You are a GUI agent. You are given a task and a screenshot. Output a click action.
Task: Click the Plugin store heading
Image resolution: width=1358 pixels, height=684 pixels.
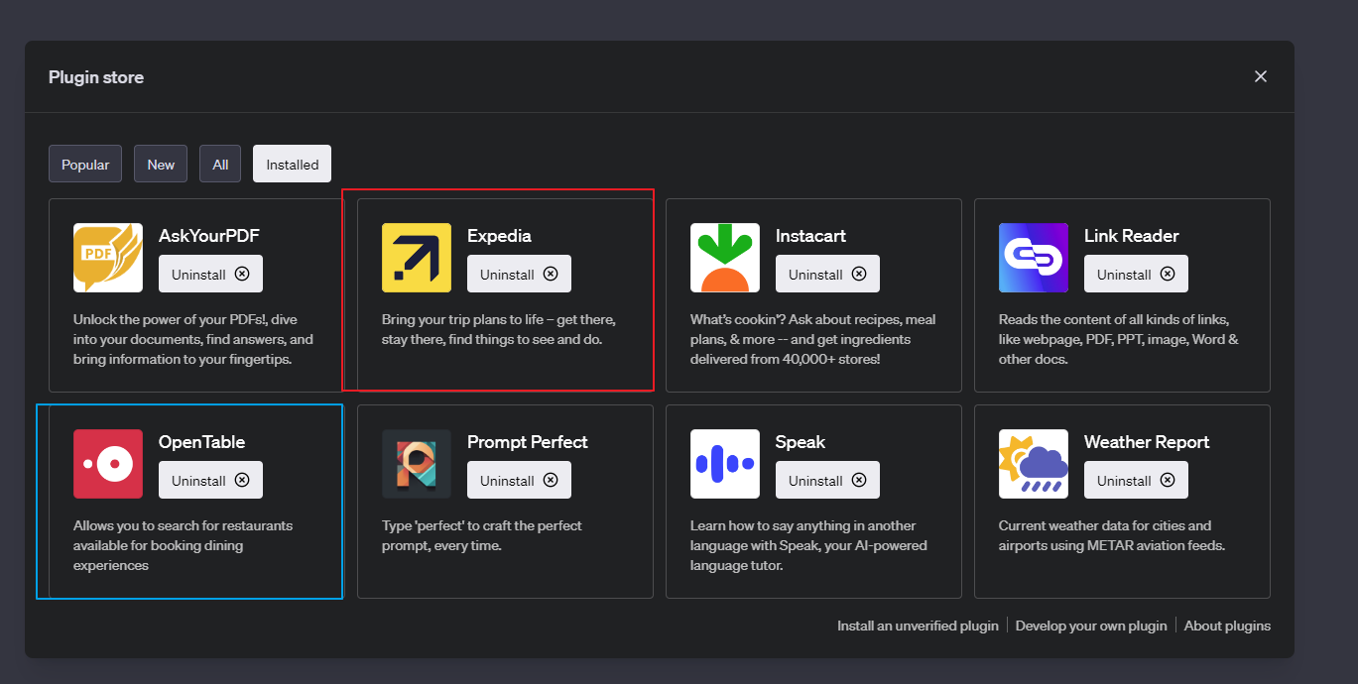(96, 77)
